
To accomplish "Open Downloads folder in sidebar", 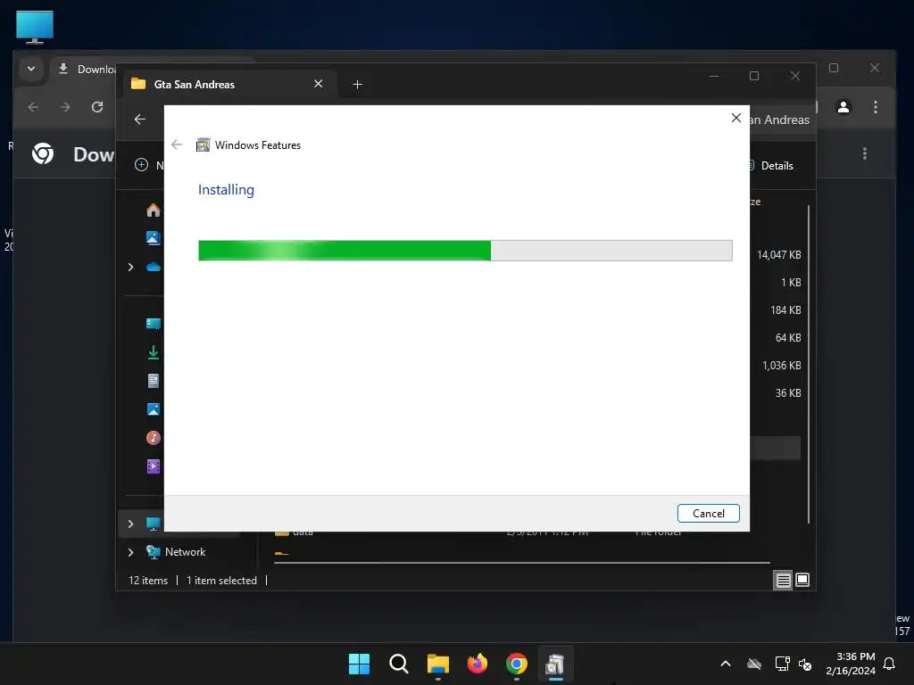I will coord(154,352).
